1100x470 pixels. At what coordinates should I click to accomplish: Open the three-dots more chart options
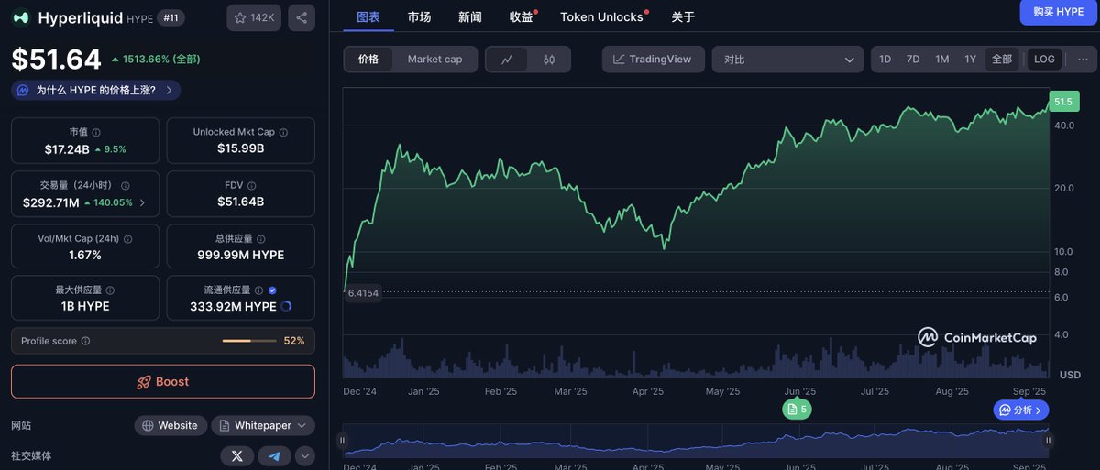tap(1083, 59)
